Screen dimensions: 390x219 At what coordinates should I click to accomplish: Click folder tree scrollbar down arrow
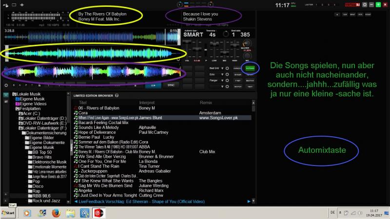[x=68, y=202]
